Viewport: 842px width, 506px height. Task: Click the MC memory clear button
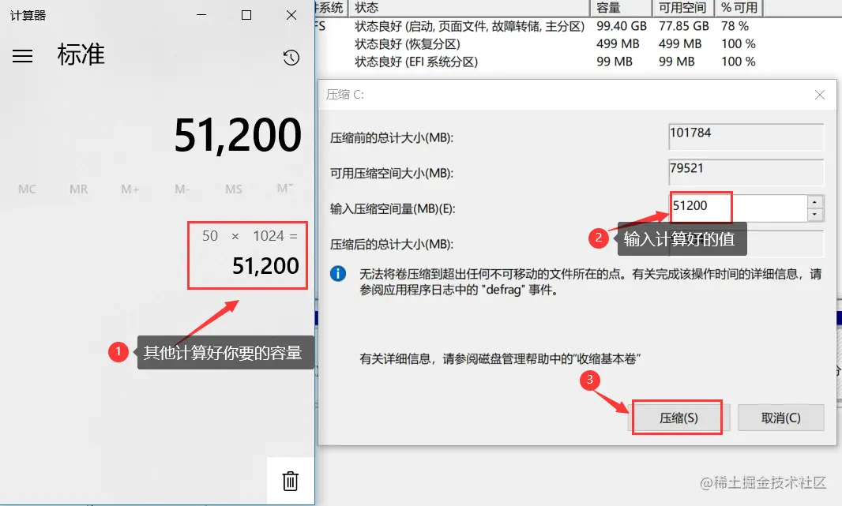(x=27, y=189)
